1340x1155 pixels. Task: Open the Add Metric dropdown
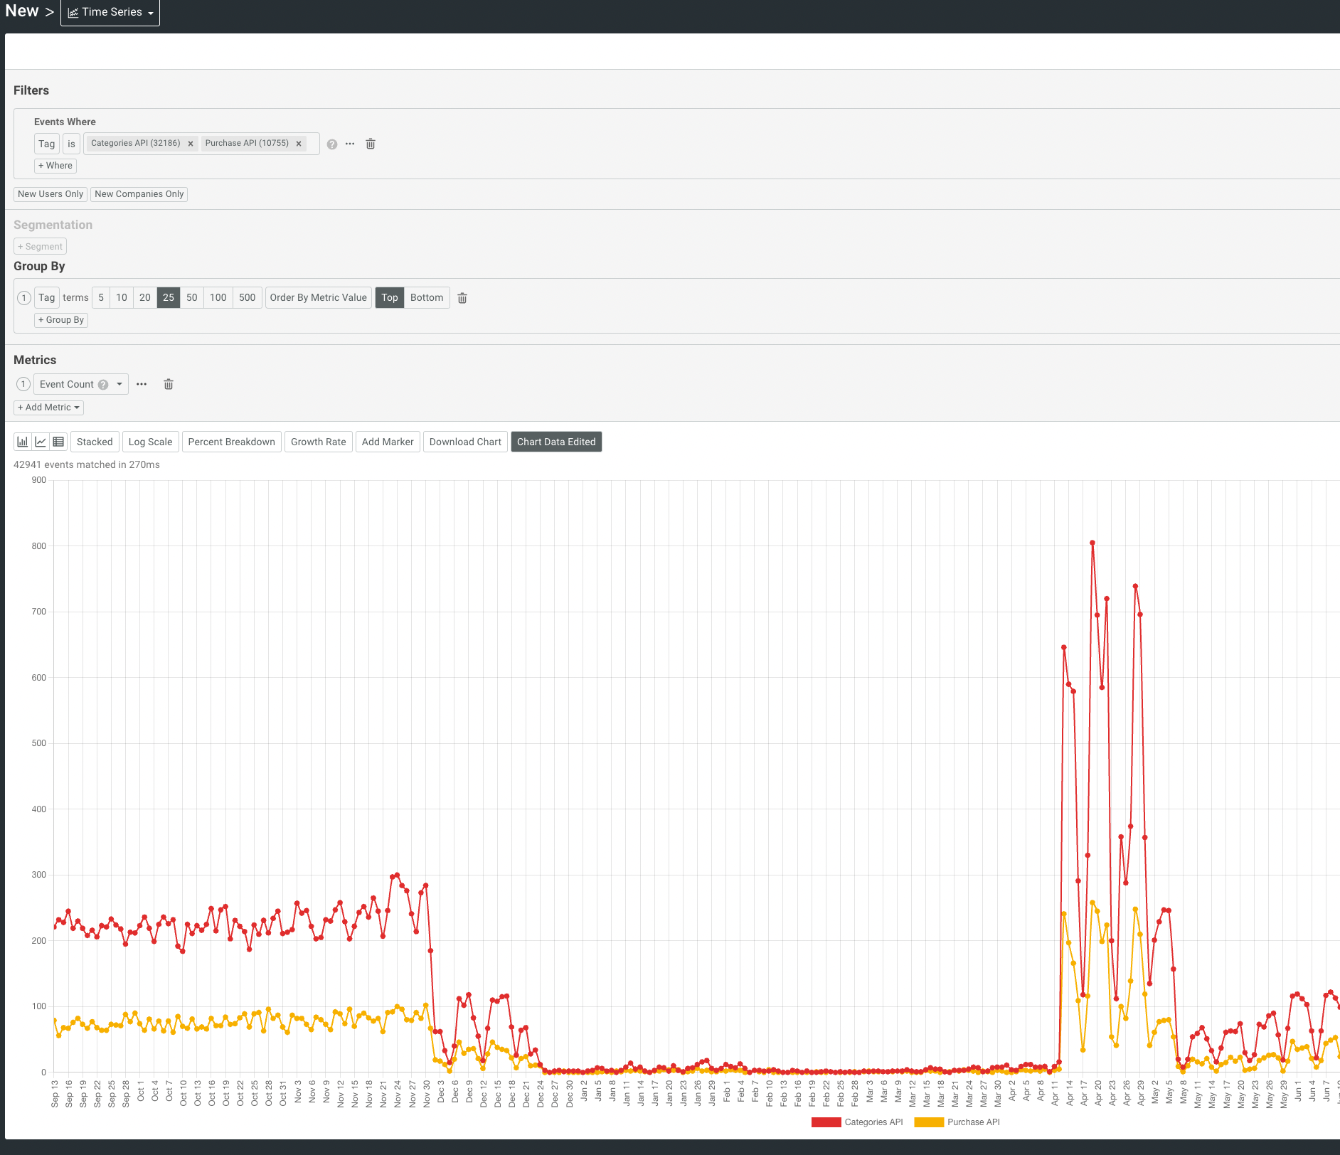coord(48,408)
